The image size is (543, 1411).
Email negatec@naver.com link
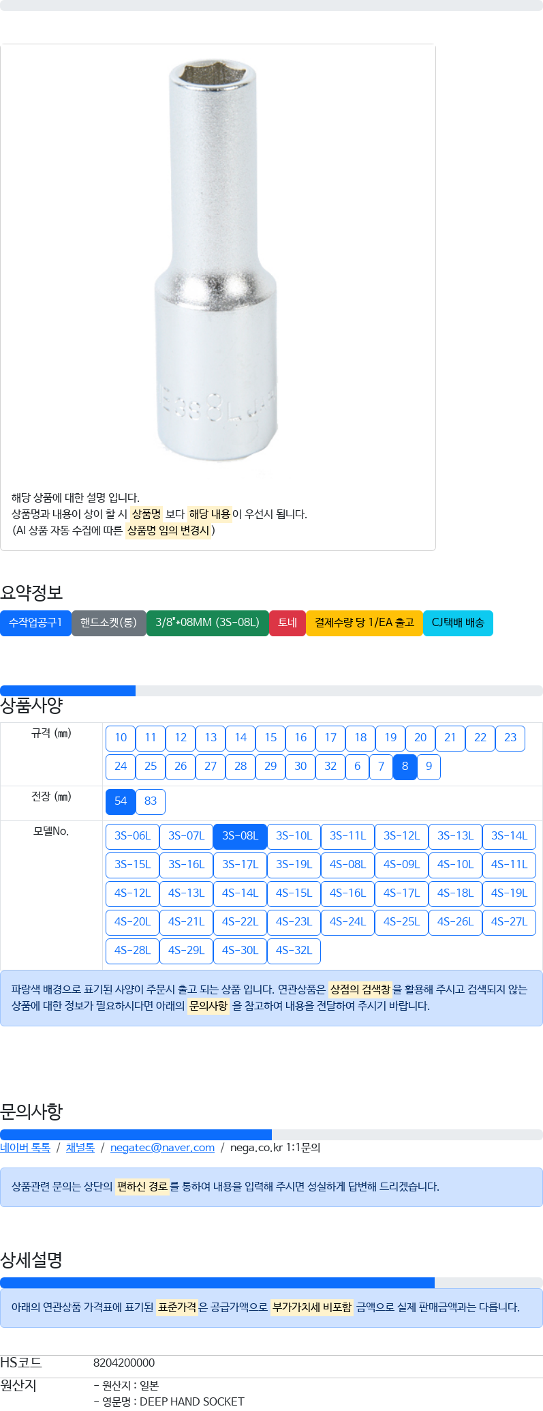(x=162, y=1148)
